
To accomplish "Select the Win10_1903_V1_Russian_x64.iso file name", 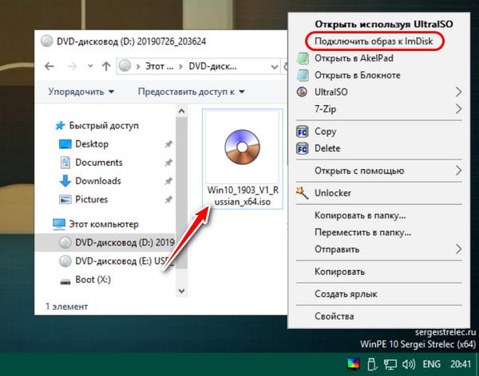I will tap(243, 196).
